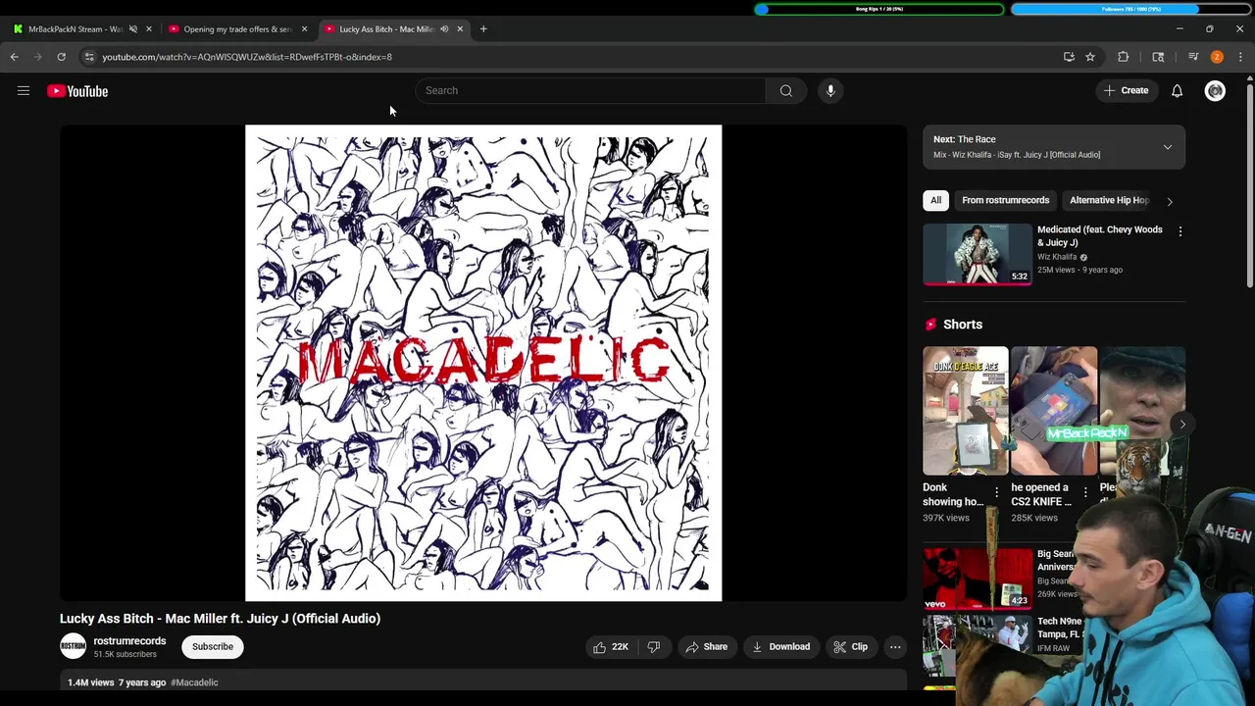Image resolution: width=1255 pixels, height=706 pixels.
Task: Close the Lucky Ass Bitch tab
Action: click(460, 28)
